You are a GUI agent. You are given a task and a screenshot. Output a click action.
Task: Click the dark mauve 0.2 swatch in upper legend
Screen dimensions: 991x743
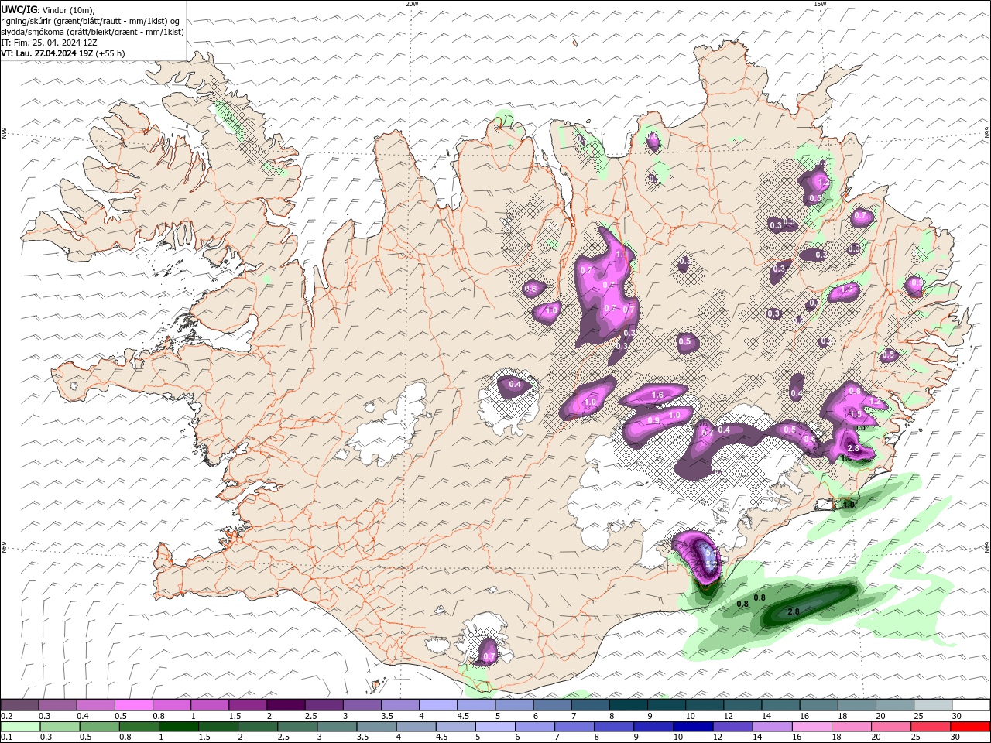pos(20,705)
